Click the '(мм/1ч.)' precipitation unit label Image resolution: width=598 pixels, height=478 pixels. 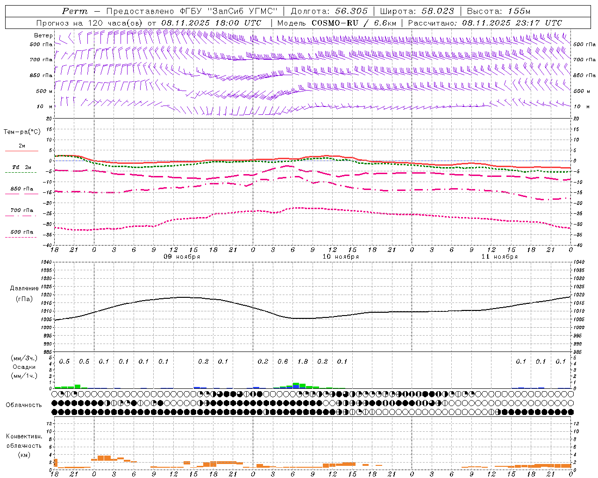(x=24, y=376)
